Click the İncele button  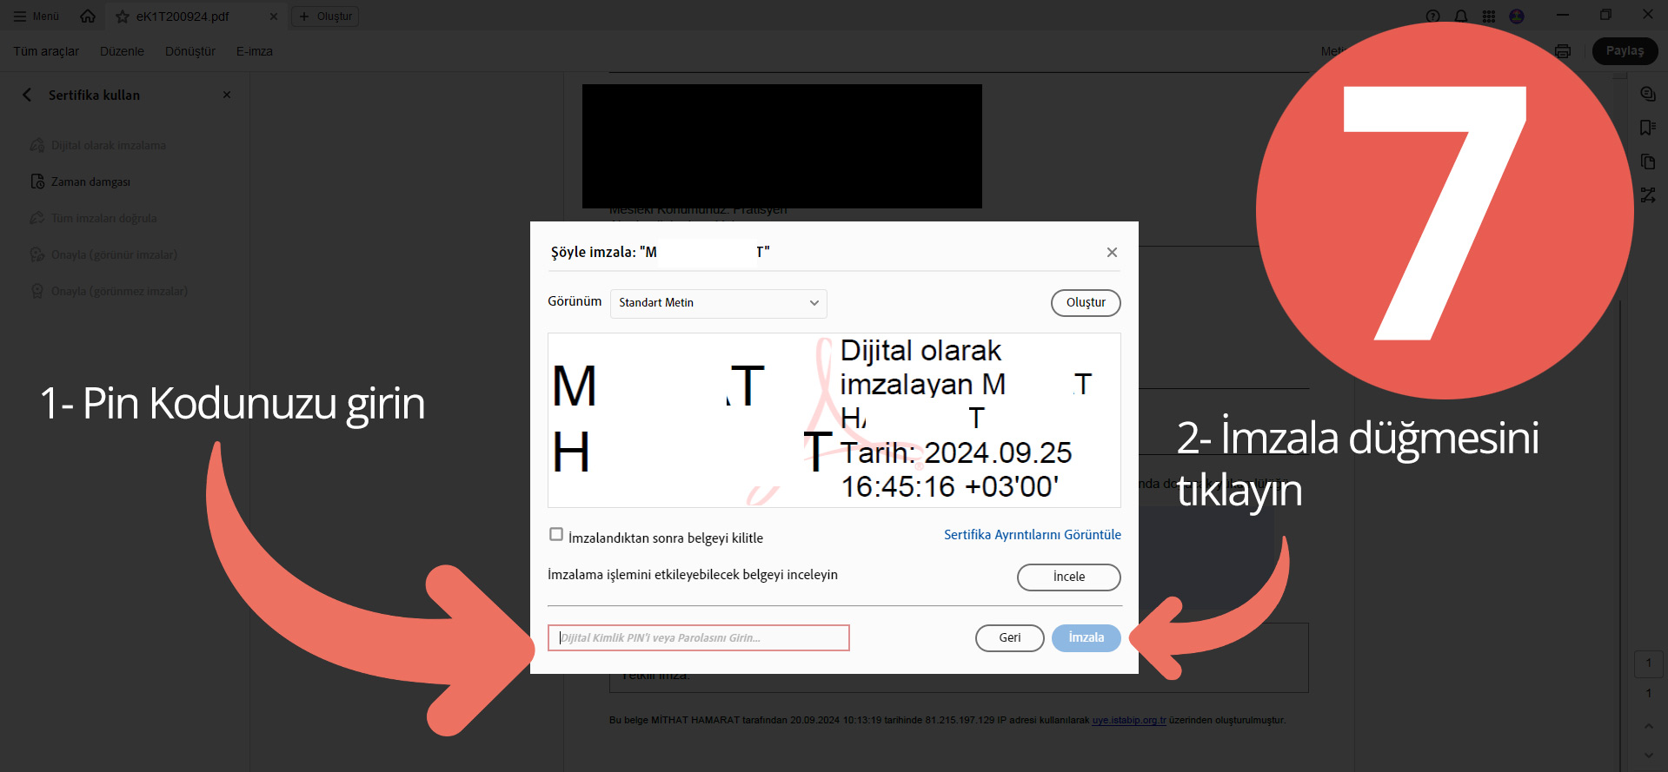[1068, 577]
